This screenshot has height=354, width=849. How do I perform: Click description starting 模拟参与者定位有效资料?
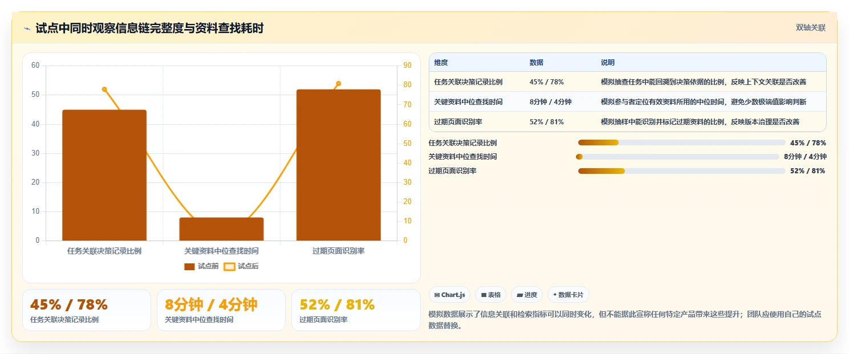(x=703, y=102)
